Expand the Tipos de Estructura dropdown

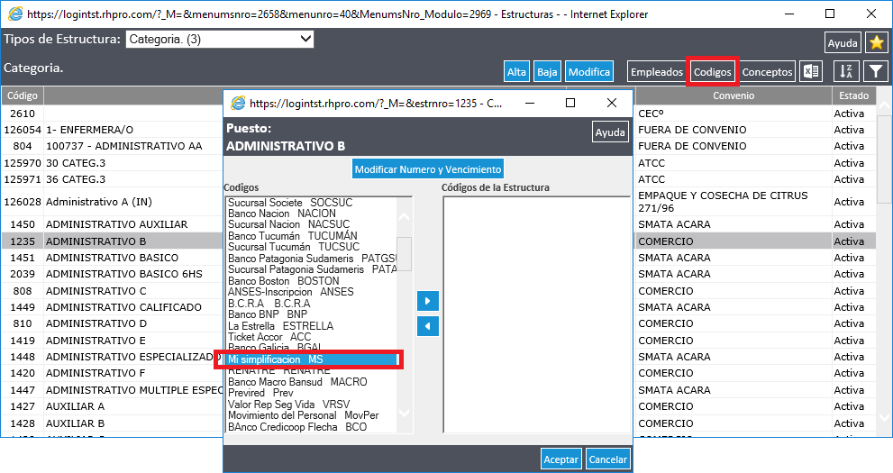[219, 40]
